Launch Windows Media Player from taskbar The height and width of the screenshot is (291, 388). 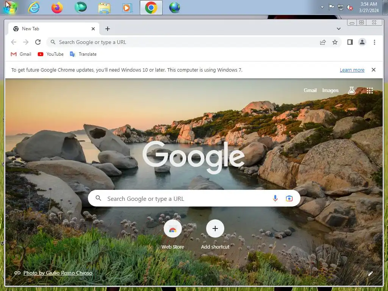(127, 8)
